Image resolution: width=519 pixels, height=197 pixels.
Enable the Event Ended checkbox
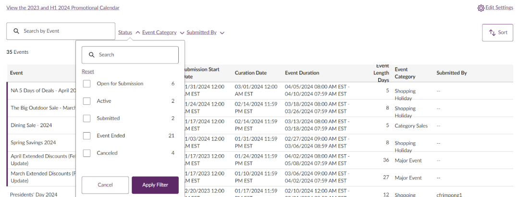point(87,135)
